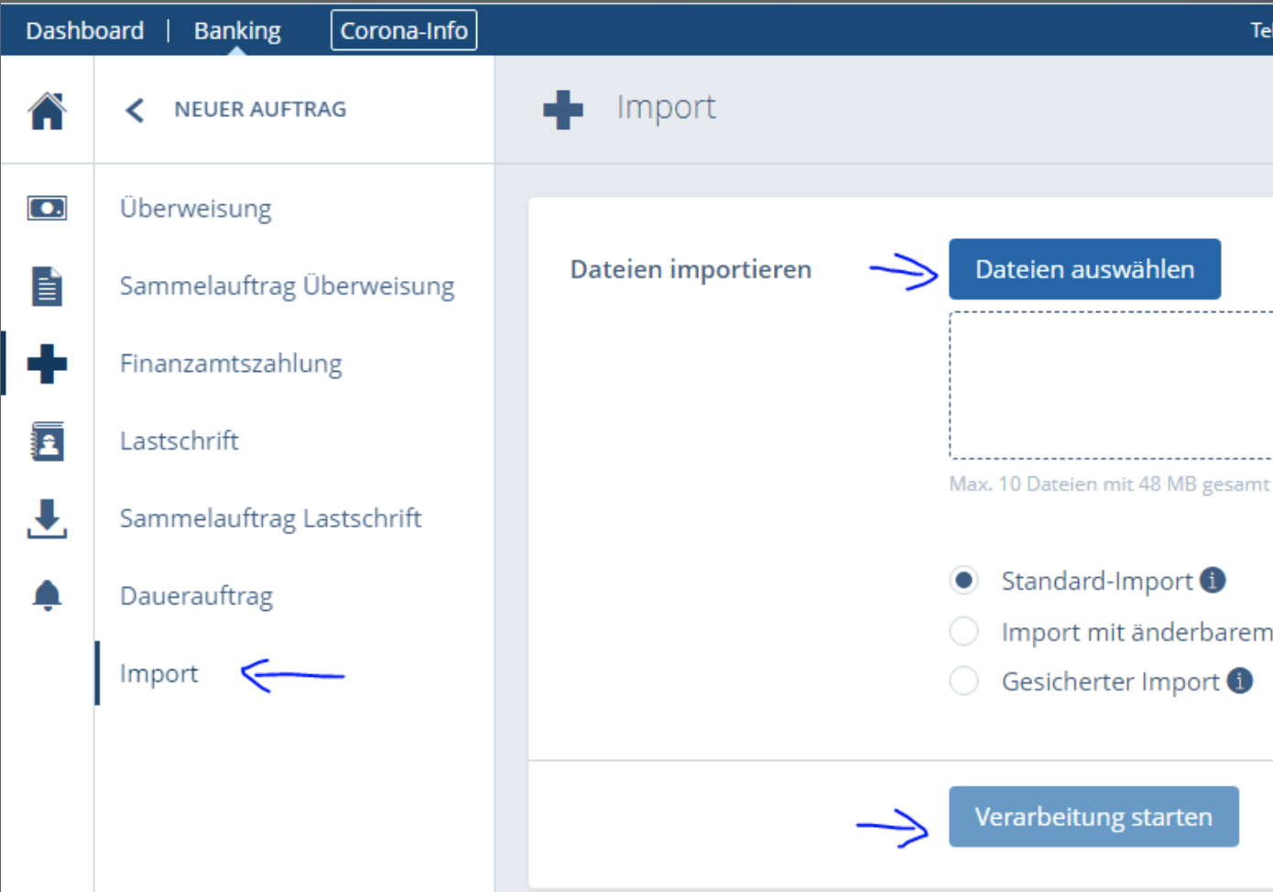
Task: Open the Corona-Info page
Action: 403,29
